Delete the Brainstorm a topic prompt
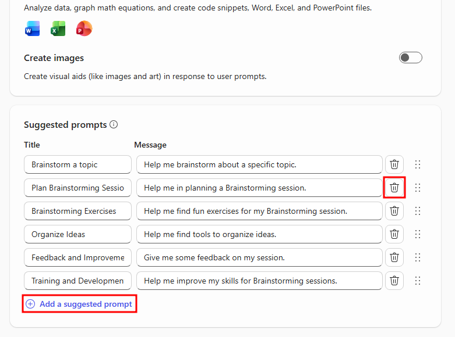This screenshot has height=337, width=455. click(x=394, y=164)
